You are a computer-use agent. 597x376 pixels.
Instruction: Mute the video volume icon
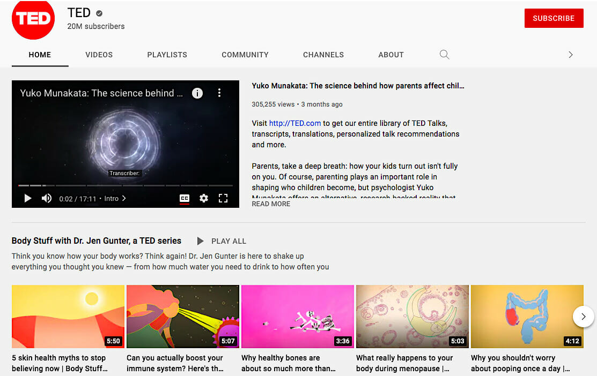coord(47,198)
